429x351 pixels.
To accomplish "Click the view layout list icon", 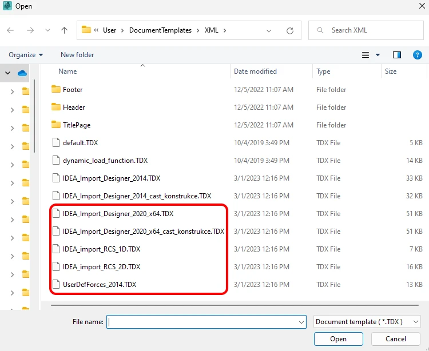I will click(x=366, y=55).
